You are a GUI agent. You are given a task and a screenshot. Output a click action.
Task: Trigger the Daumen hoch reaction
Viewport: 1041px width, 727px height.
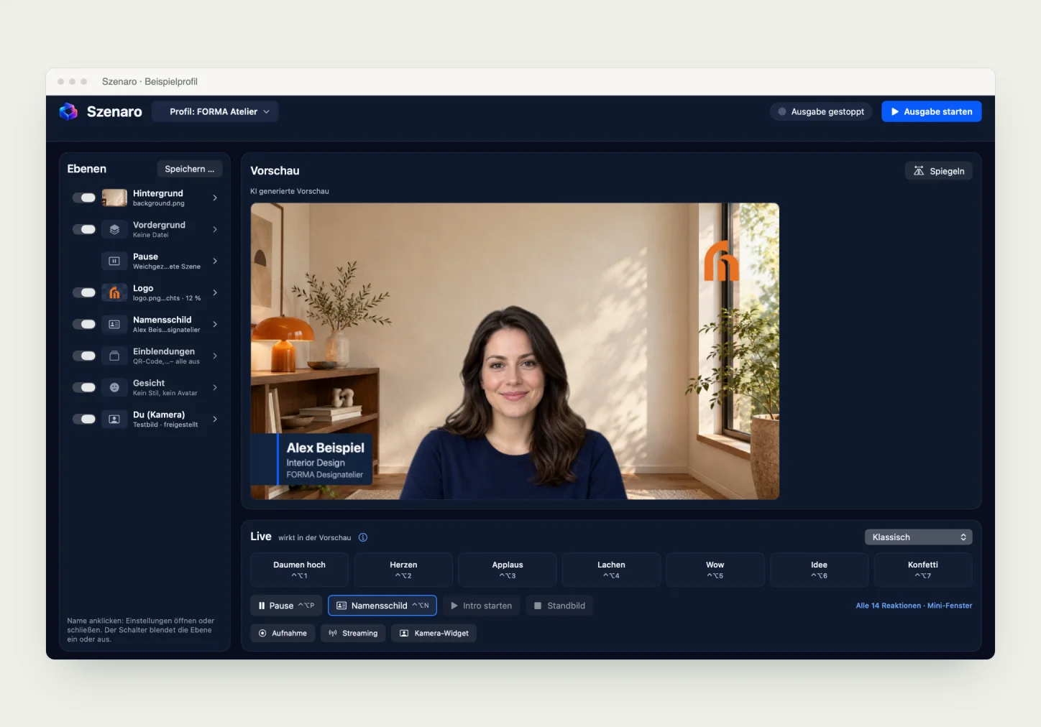click(299, 570)
